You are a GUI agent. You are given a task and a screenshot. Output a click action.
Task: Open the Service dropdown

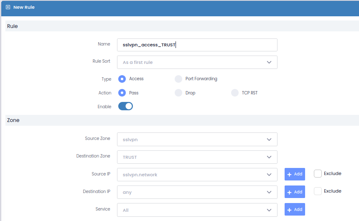[x=197, y=210]
